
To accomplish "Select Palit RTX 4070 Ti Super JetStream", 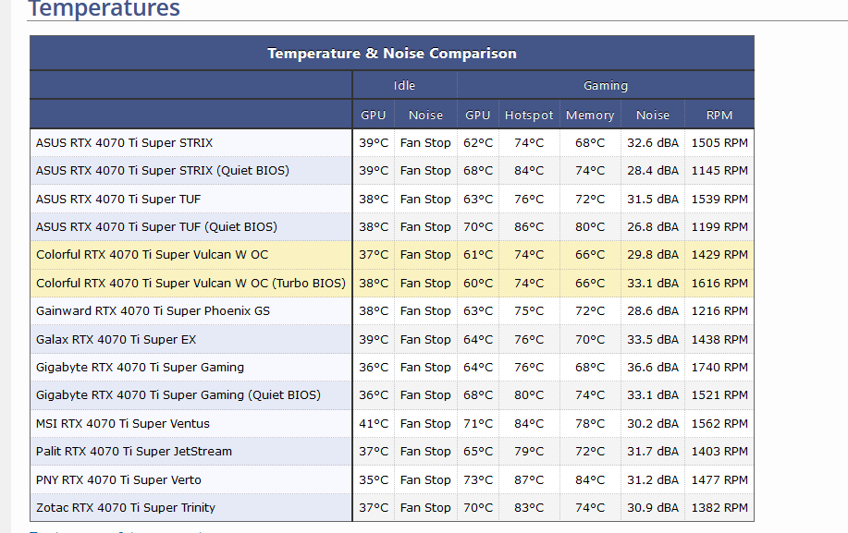I will click(x=133, y=452).
